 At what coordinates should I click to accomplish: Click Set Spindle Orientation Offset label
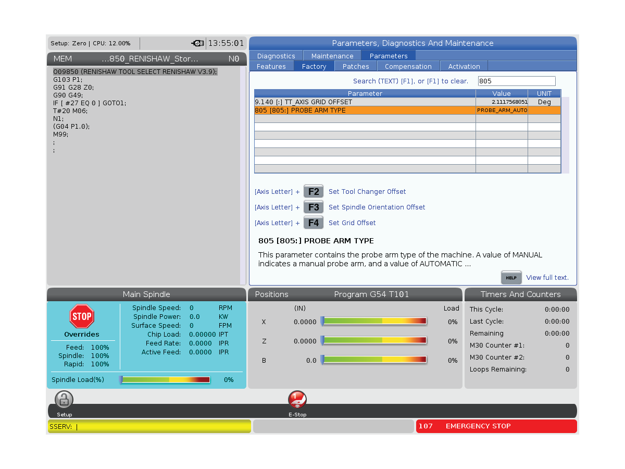click(x=377, y=207)
